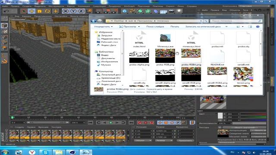This screenshot has height=155, width=276.
Task: Toggle Z axis lock
Action: click(x=81, y=11)
